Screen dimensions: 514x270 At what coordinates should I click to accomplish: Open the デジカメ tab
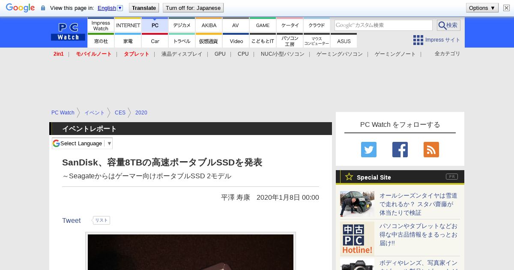click(182, 25)
